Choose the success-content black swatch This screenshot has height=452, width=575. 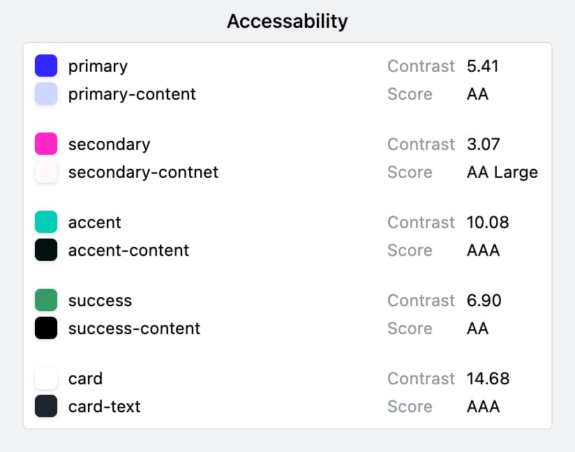click(46, 329)
